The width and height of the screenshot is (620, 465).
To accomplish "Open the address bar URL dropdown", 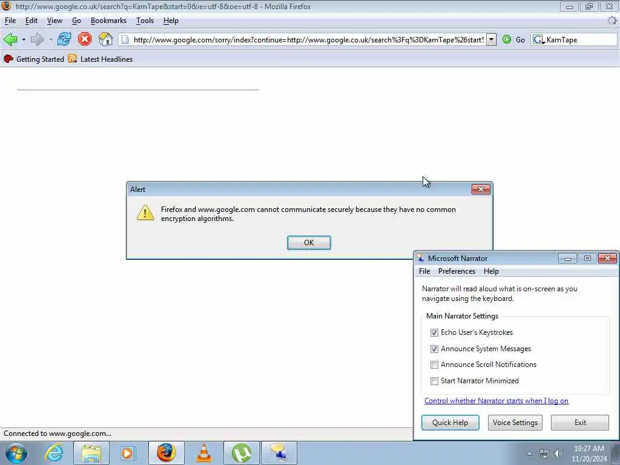I will pyautogui.click(x=491, y=39).
